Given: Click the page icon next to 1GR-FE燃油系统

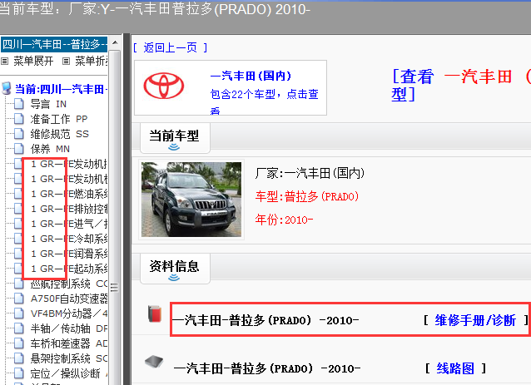Looking at the screenshot, I should [18, 194].
